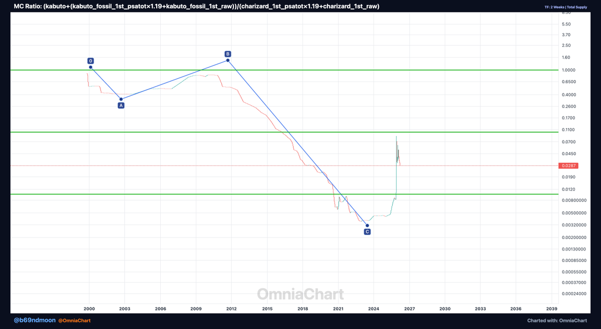This screenshot has height=329, width=601.
Task: Click the 0.00024000 price axis label
Action: tap(575, 293)
